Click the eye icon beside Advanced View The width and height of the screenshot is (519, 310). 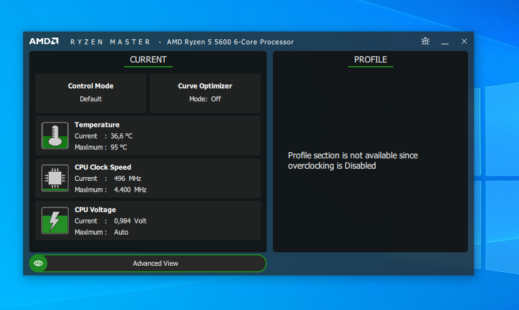(x=38, y=263)
